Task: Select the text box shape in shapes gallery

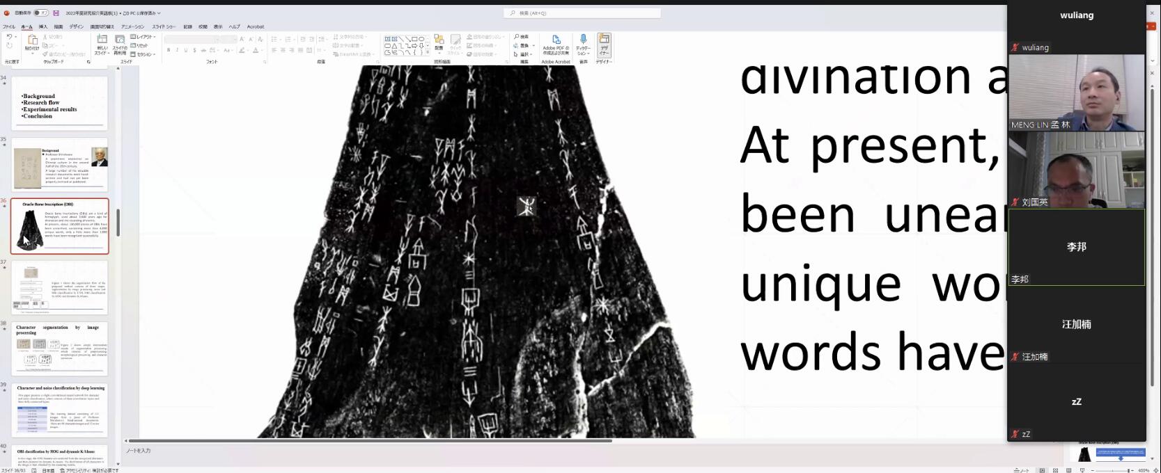Action: (x=387, y=39)
